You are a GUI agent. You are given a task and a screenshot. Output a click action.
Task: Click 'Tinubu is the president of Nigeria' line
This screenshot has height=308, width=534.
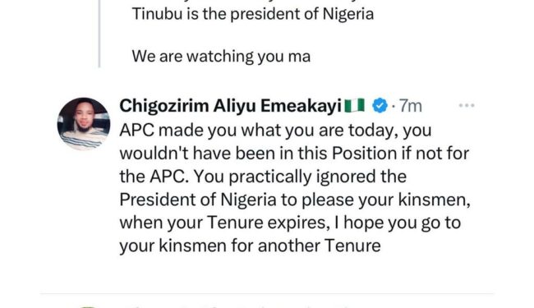click(x=253, y=14)
